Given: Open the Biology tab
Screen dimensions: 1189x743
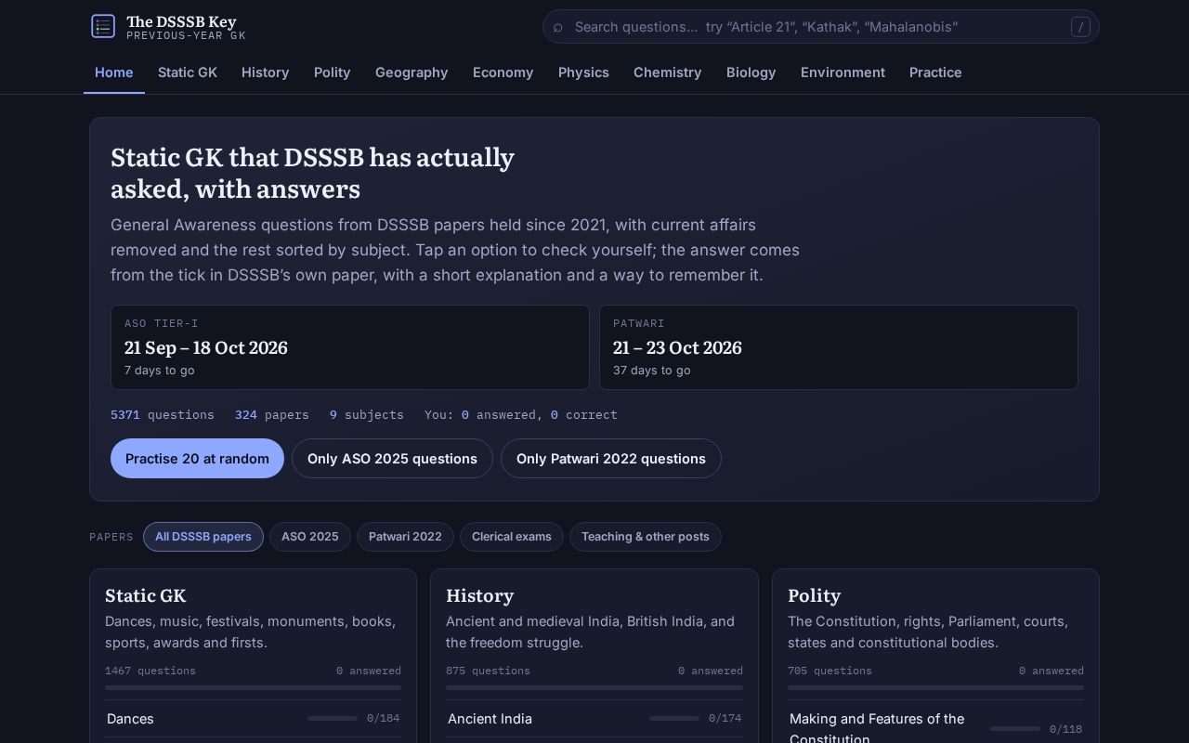Looking at the screenshot, I should 751,72.
